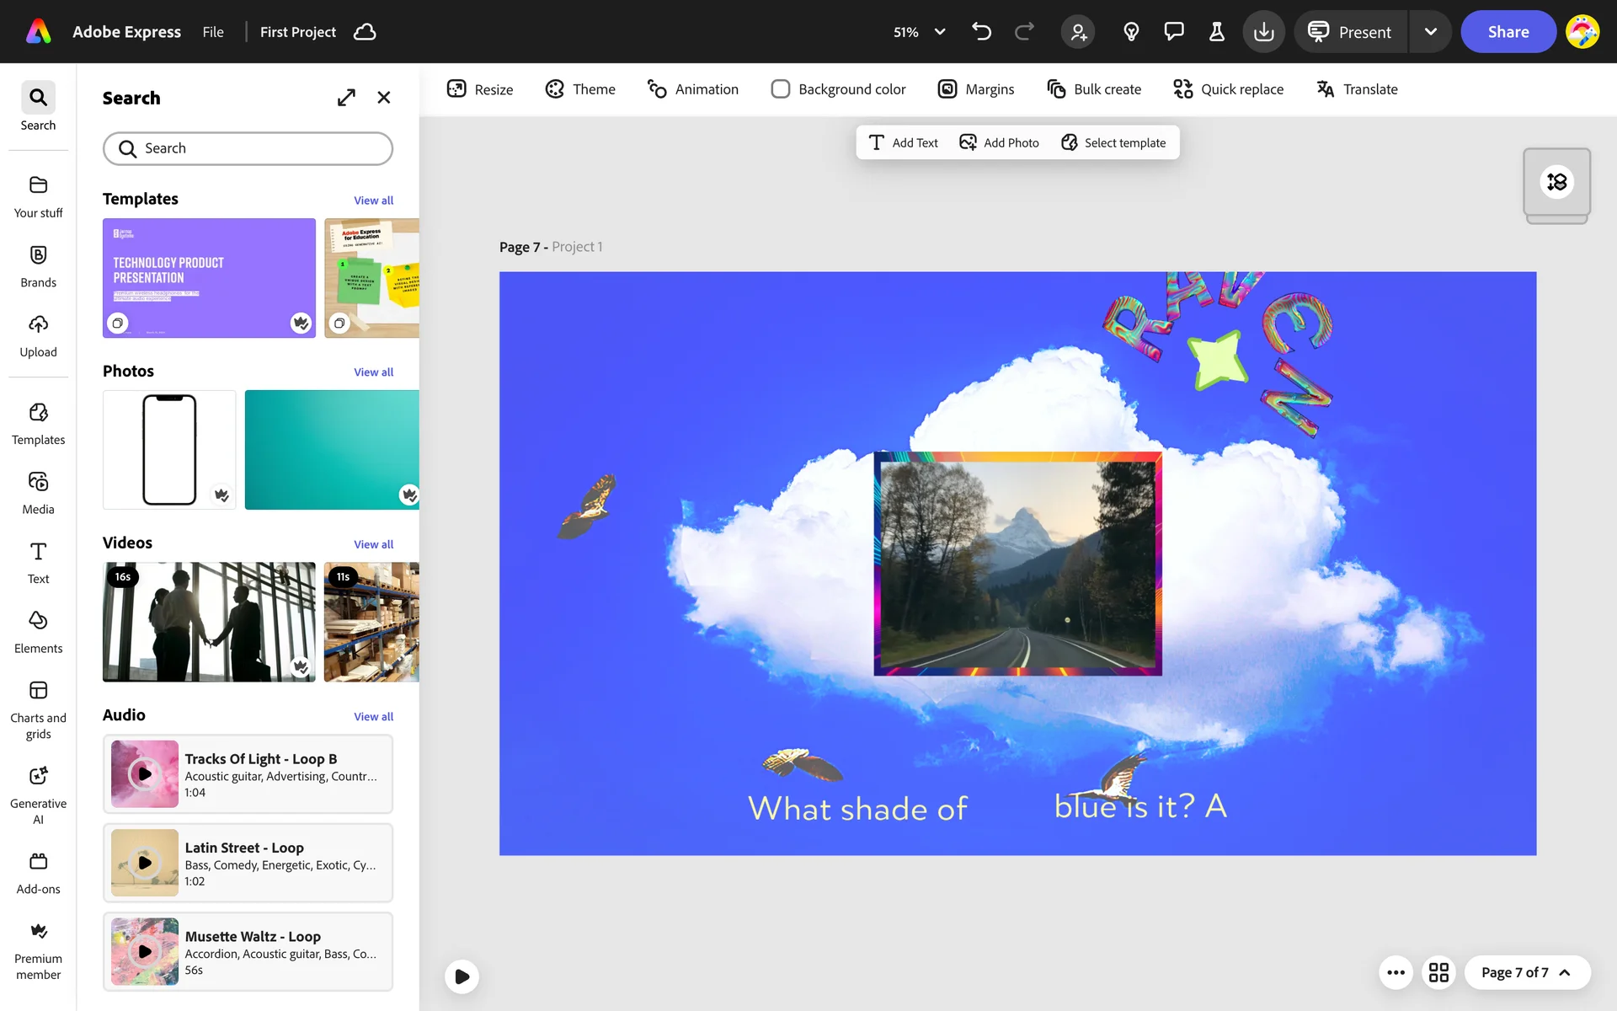Open the Present options dropdown arrow
1617x1011 pixels.
(x=1430, y=32)
